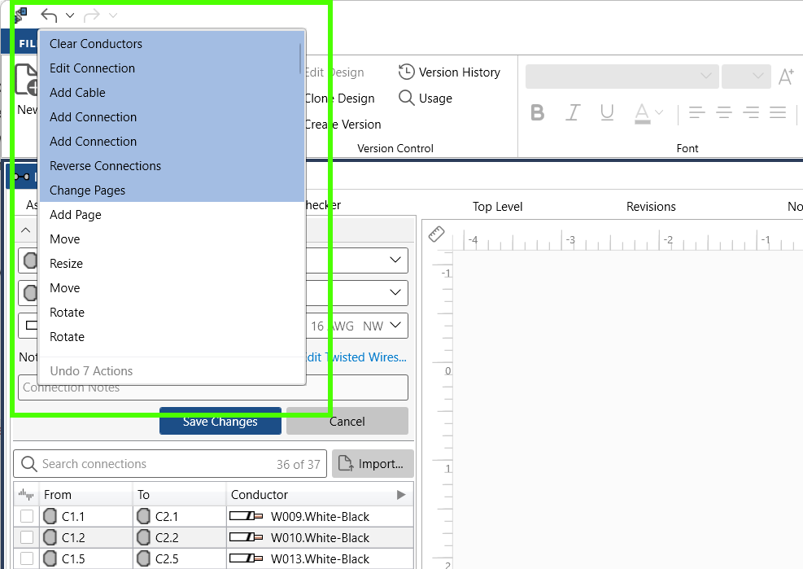
Task: Click the signal icon column header
Action: click(26, 495)
